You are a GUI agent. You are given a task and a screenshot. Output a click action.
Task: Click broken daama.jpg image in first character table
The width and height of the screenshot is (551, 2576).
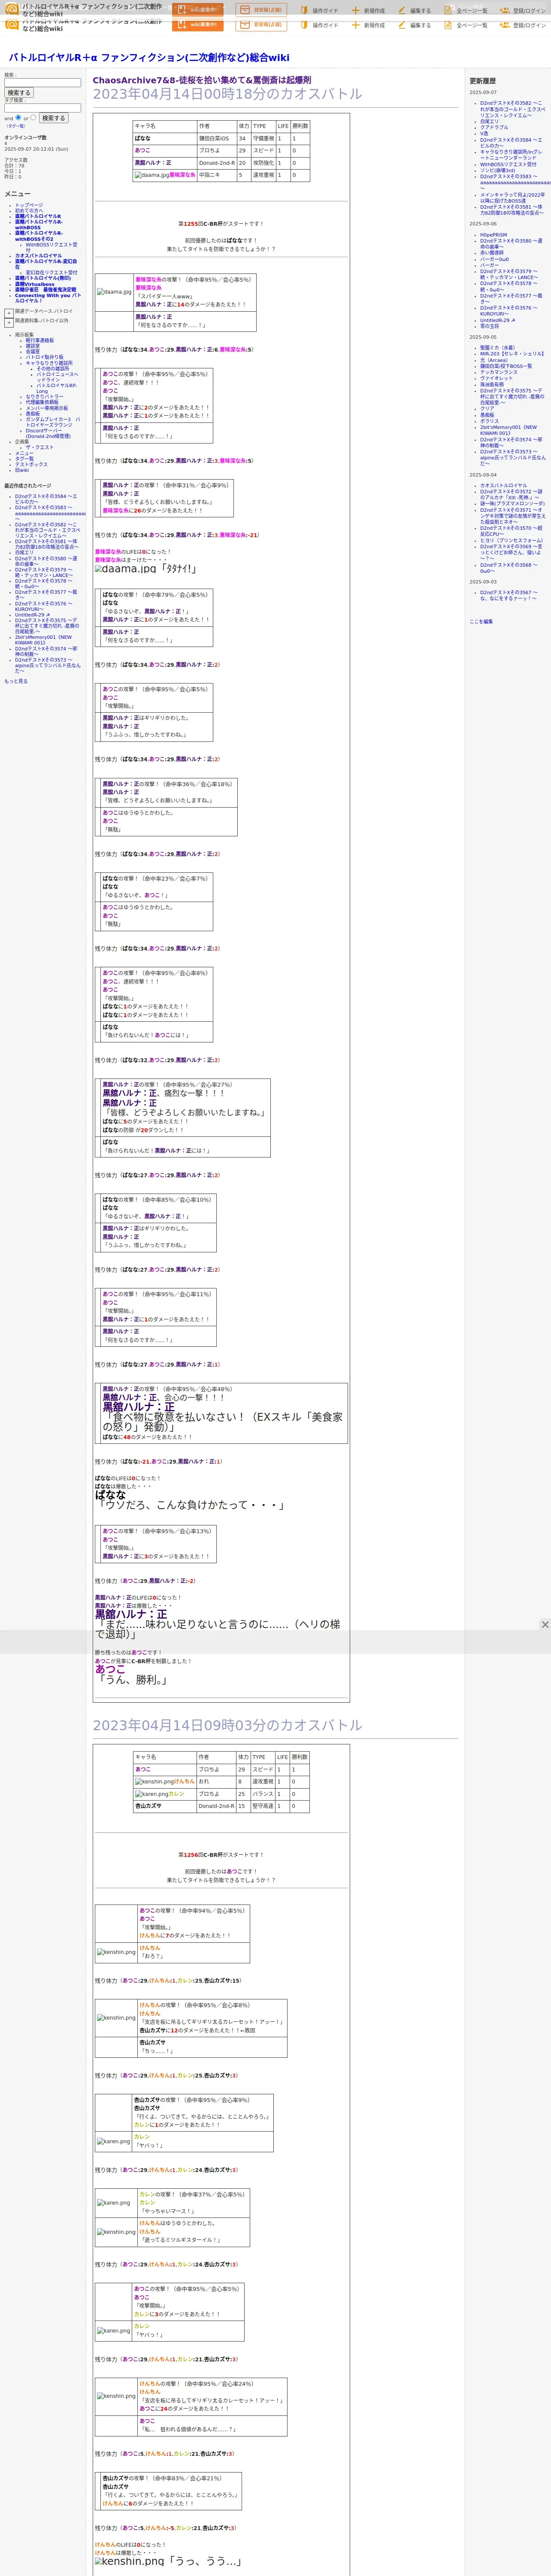pos(151,175)
